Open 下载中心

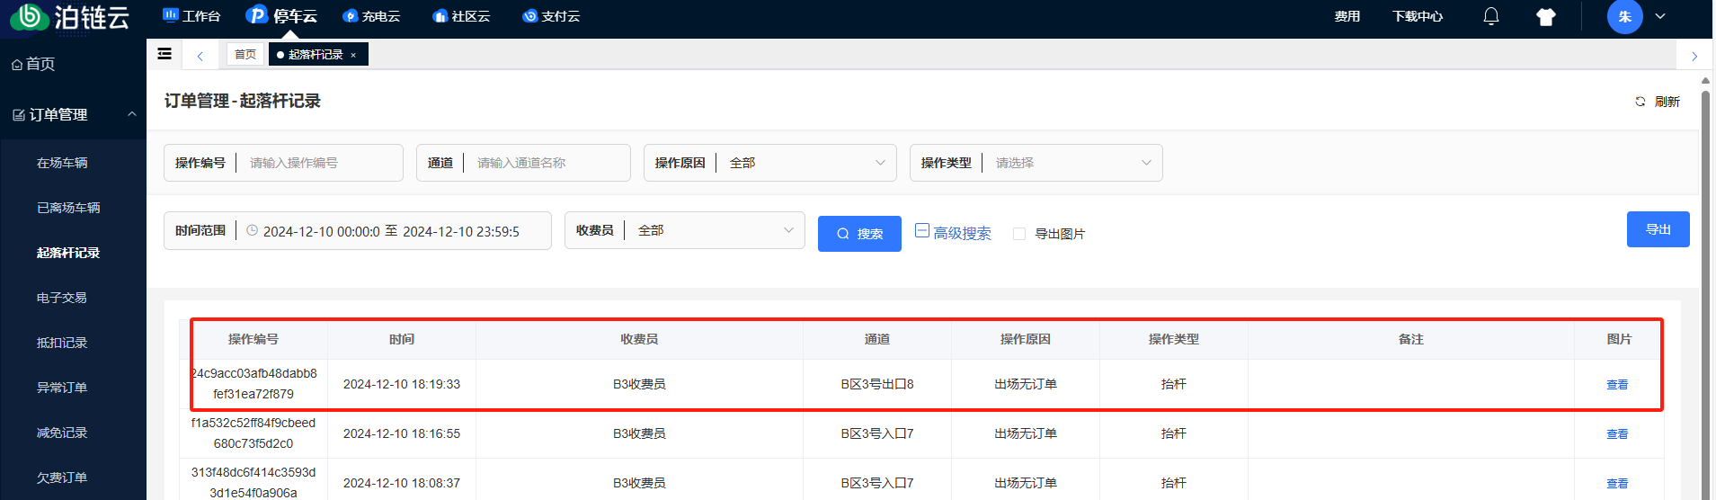click(1418, 16)
